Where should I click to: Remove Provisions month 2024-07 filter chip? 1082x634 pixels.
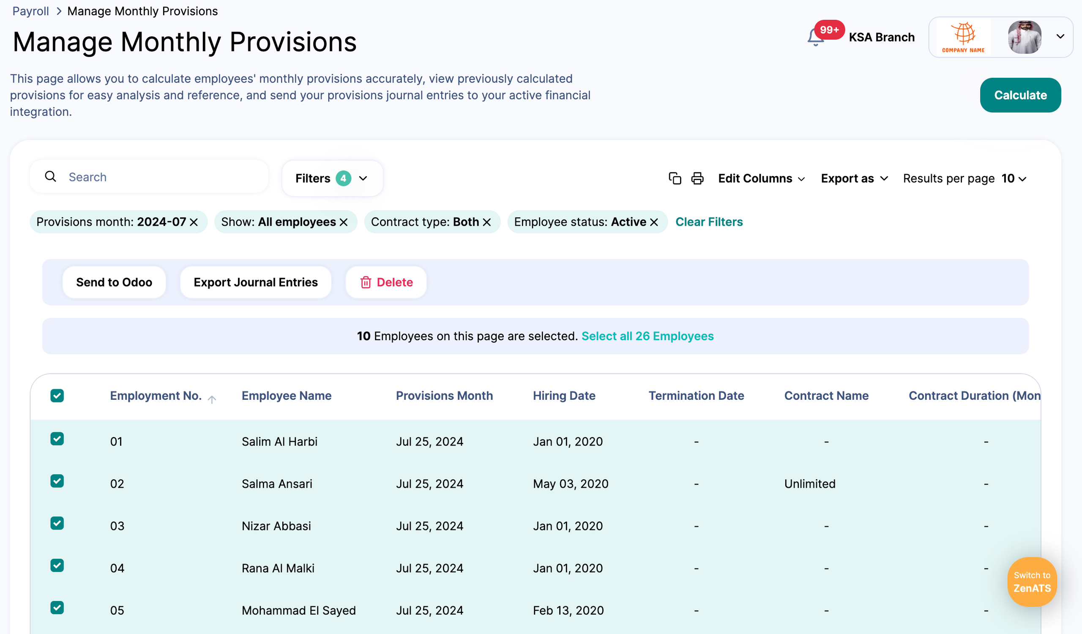194,222
